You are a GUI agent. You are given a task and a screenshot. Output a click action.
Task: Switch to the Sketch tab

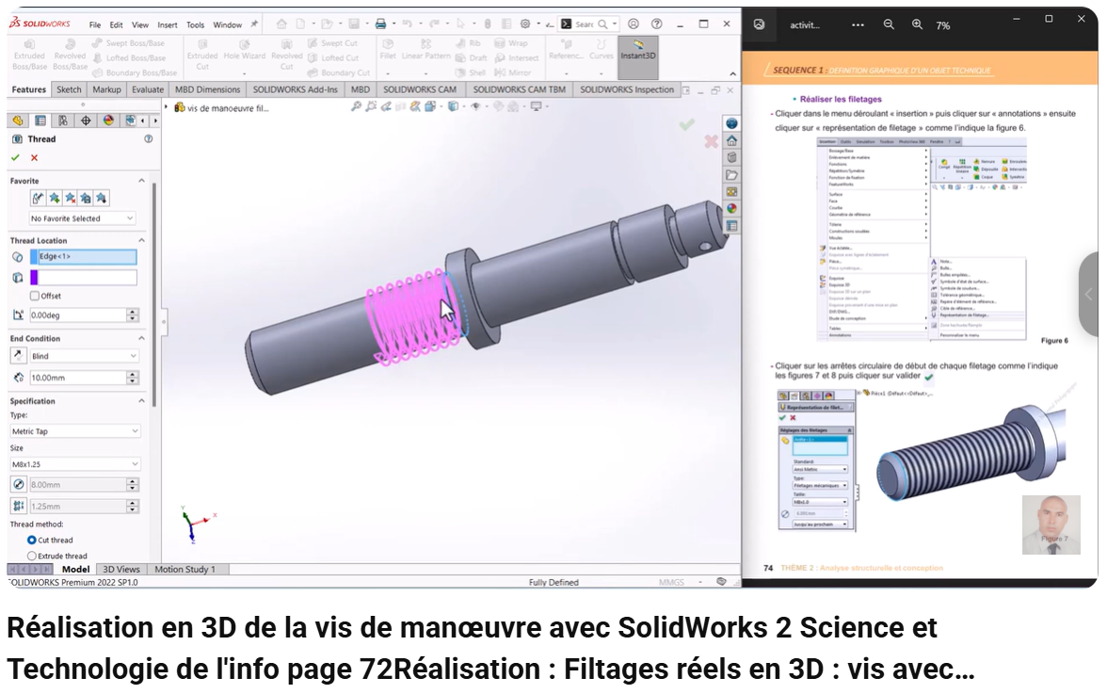(x=69, y=89)
